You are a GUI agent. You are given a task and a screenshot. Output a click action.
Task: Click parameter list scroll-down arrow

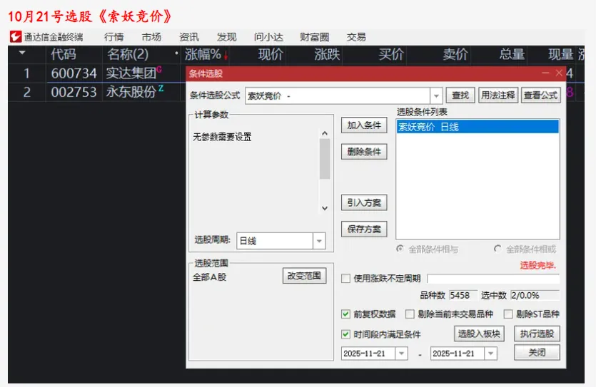(x=325, y=208)
